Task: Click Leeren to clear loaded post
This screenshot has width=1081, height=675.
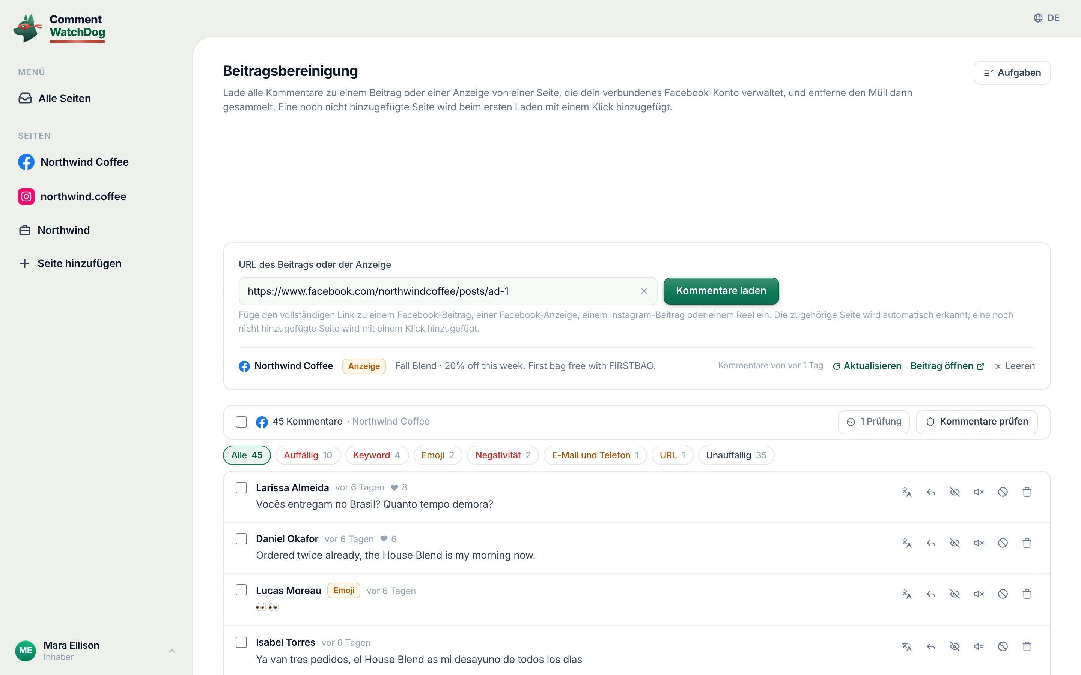Action: [1015, 366]
